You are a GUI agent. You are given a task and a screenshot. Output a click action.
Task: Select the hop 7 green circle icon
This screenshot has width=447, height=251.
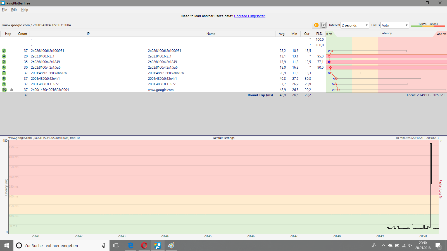pyautogui.click(x=4, y=73)
